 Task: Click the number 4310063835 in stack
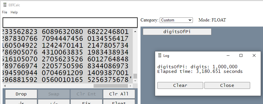[62, 52]
